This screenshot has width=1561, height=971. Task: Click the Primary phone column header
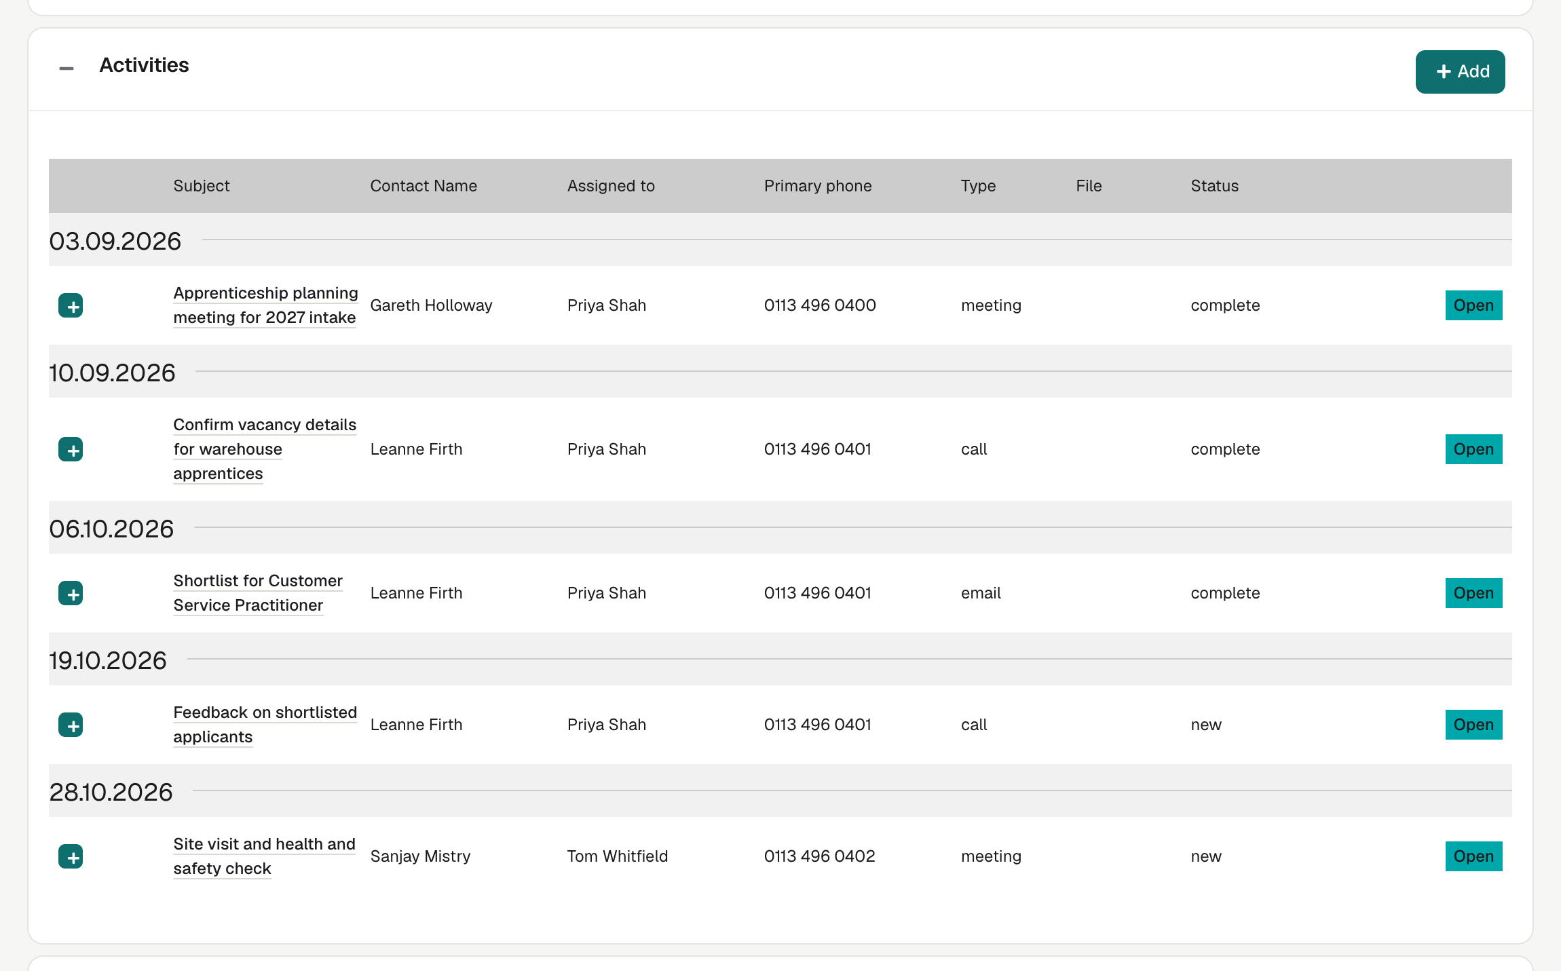pos(818,186)
